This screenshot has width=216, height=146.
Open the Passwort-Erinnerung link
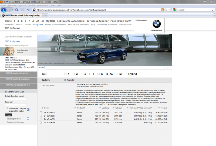click(x=16, y=122)
